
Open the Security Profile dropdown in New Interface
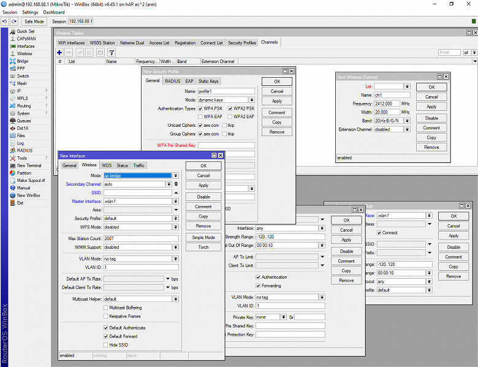coord(176,219)
